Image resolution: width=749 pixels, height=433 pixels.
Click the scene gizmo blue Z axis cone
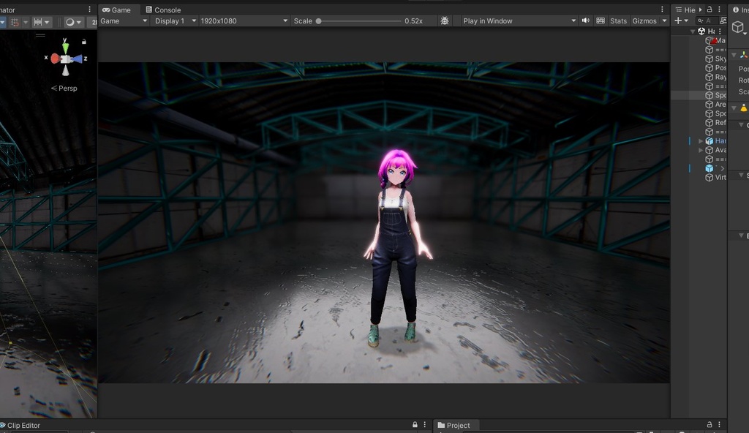tap(77, 59)
